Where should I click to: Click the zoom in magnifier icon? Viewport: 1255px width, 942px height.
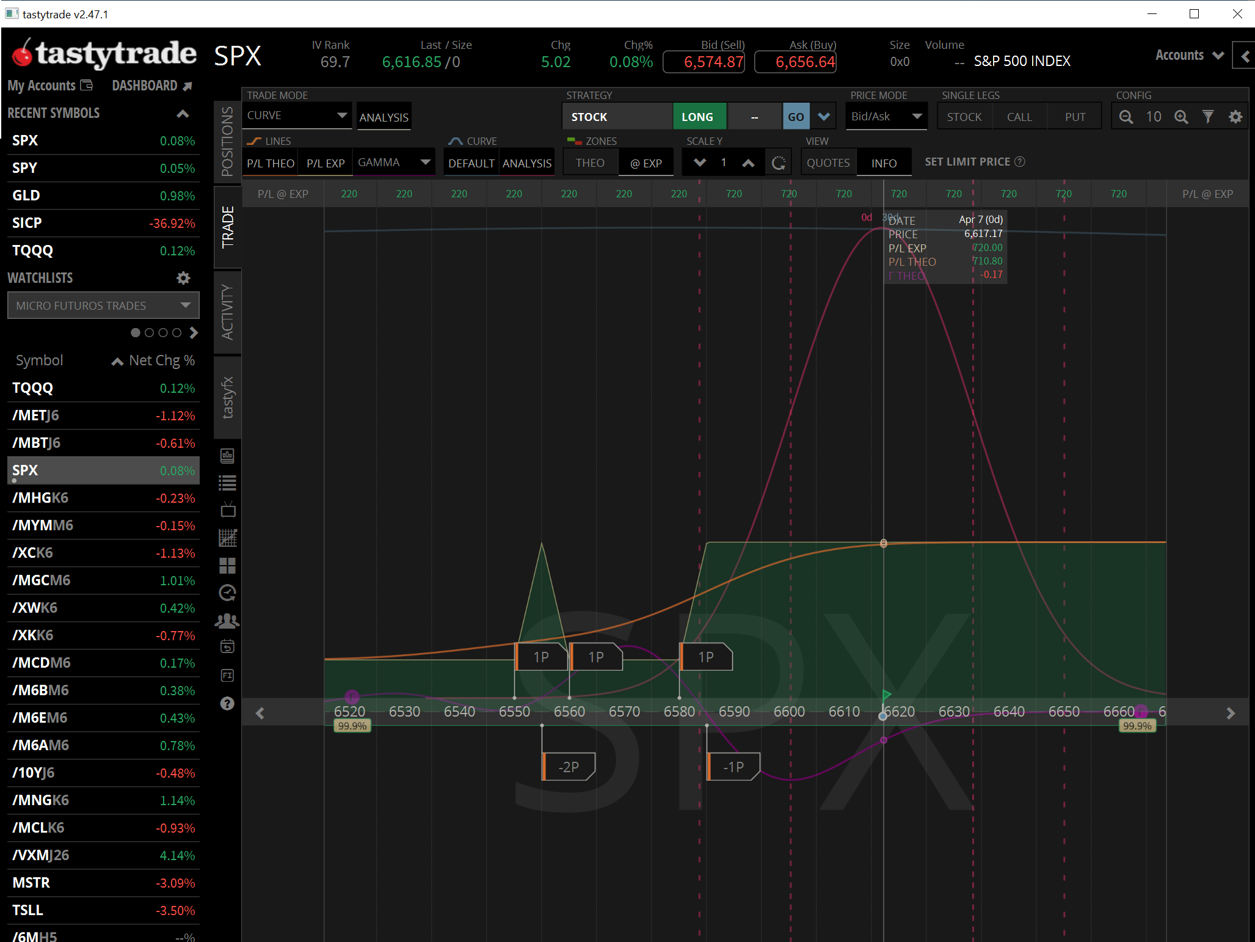click(1181, 117)
